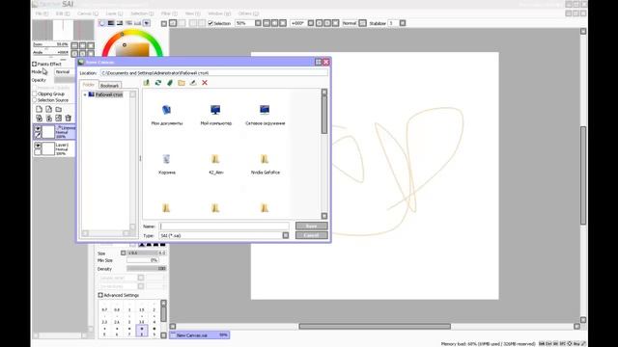The height and width of the screenshot is (347, 618).
Task: Select the New Canvas.sai document tab
Action: [x=200, y=335]
